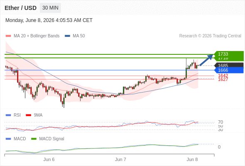Click the Ether / USD title
The image size is (245, 166).
tap(21, 8)
